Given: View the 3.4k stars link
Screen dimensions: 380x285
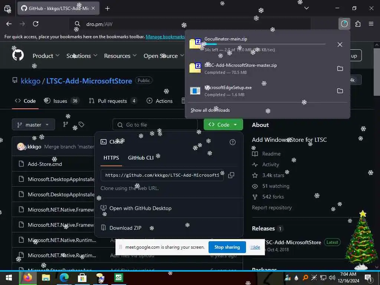Looking at the screenshot, I should 273,175.
